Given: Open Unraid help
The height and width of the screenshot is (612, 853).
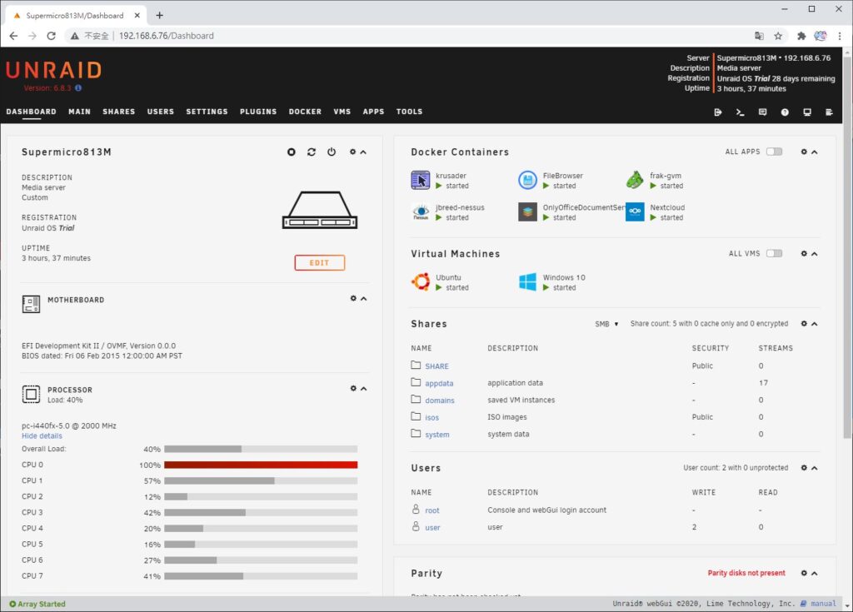Looking at the screenshot, I should [784, 112].
